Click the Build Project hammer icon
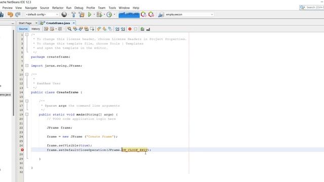 pyautogui.click(x=73, y=15)
